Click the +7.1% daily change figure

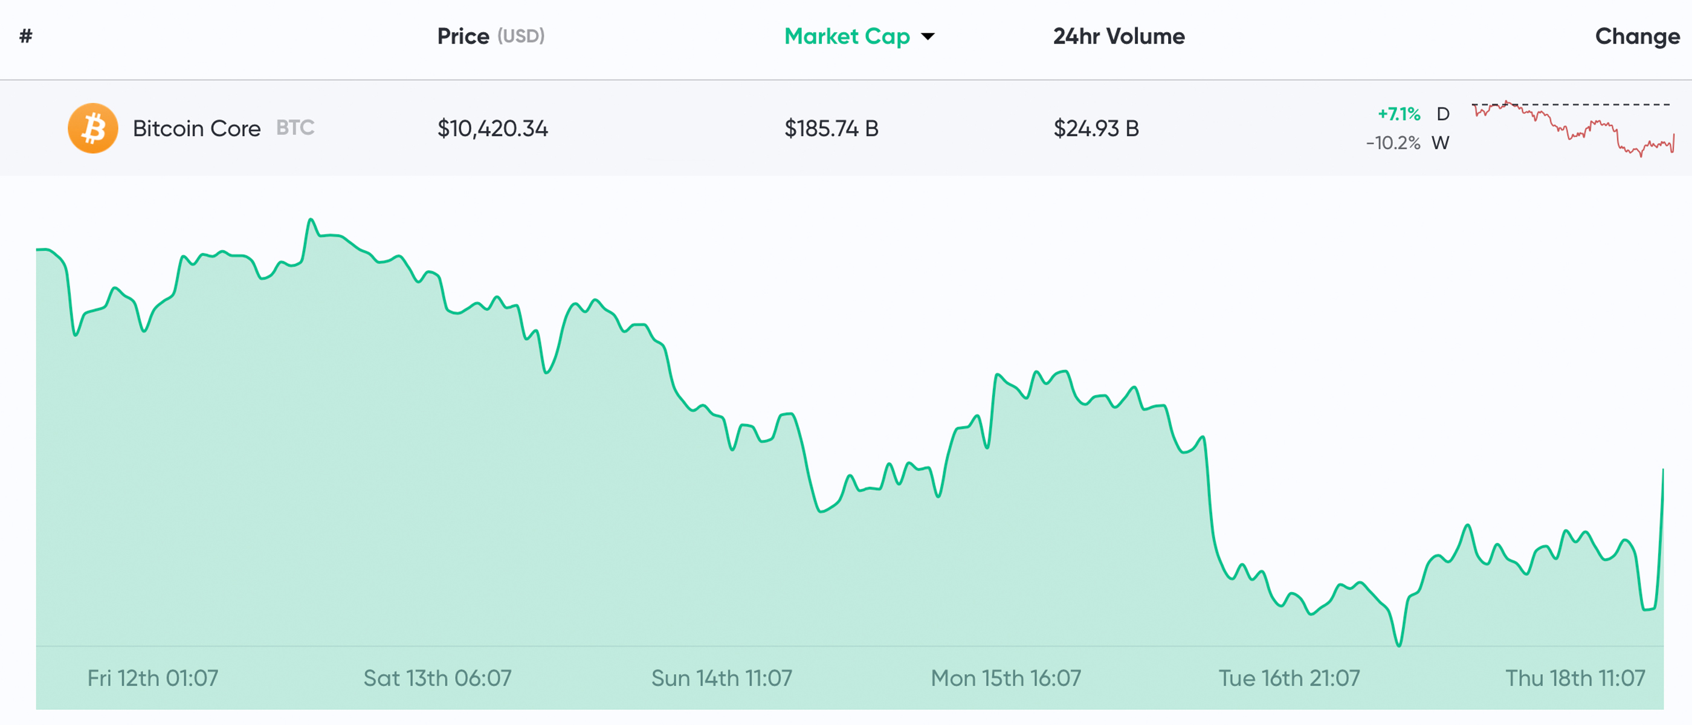[1398, 114]
